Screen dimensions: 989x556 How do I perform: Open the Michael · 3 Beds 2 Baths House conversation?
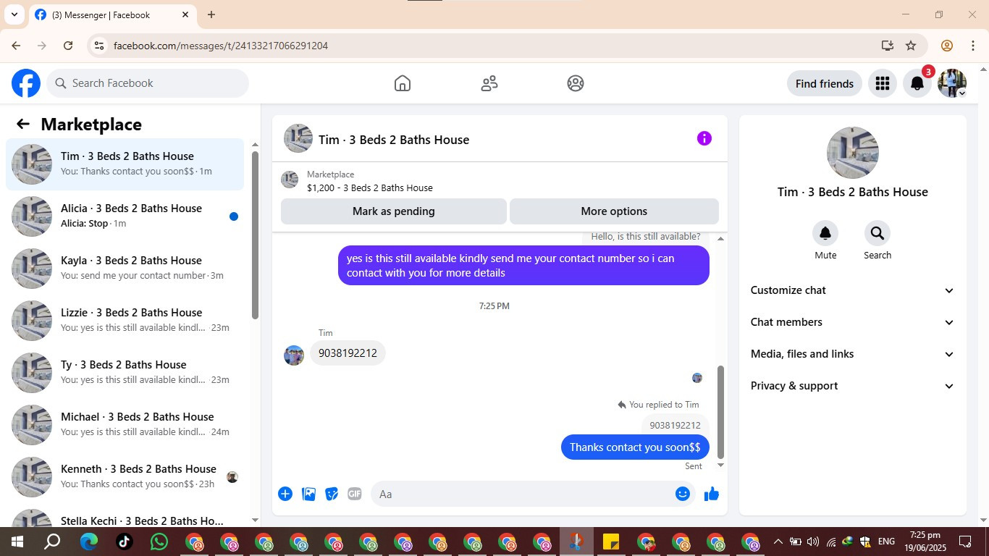pyautogui.click(x=125, y=425)
